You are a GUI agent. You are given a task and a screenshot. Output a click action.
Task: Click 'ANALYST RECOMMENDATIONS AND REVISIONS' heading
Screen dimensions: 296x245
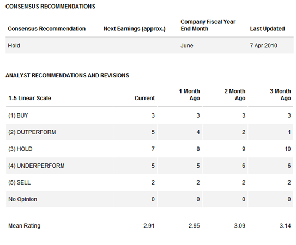click(68, 75)
